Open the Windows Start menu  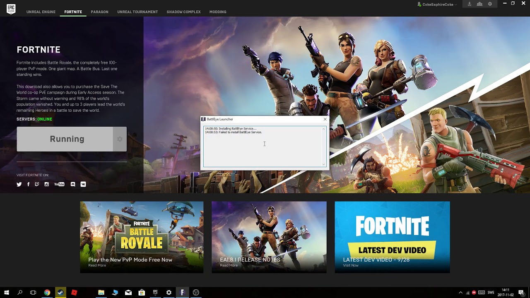(7, 293)
